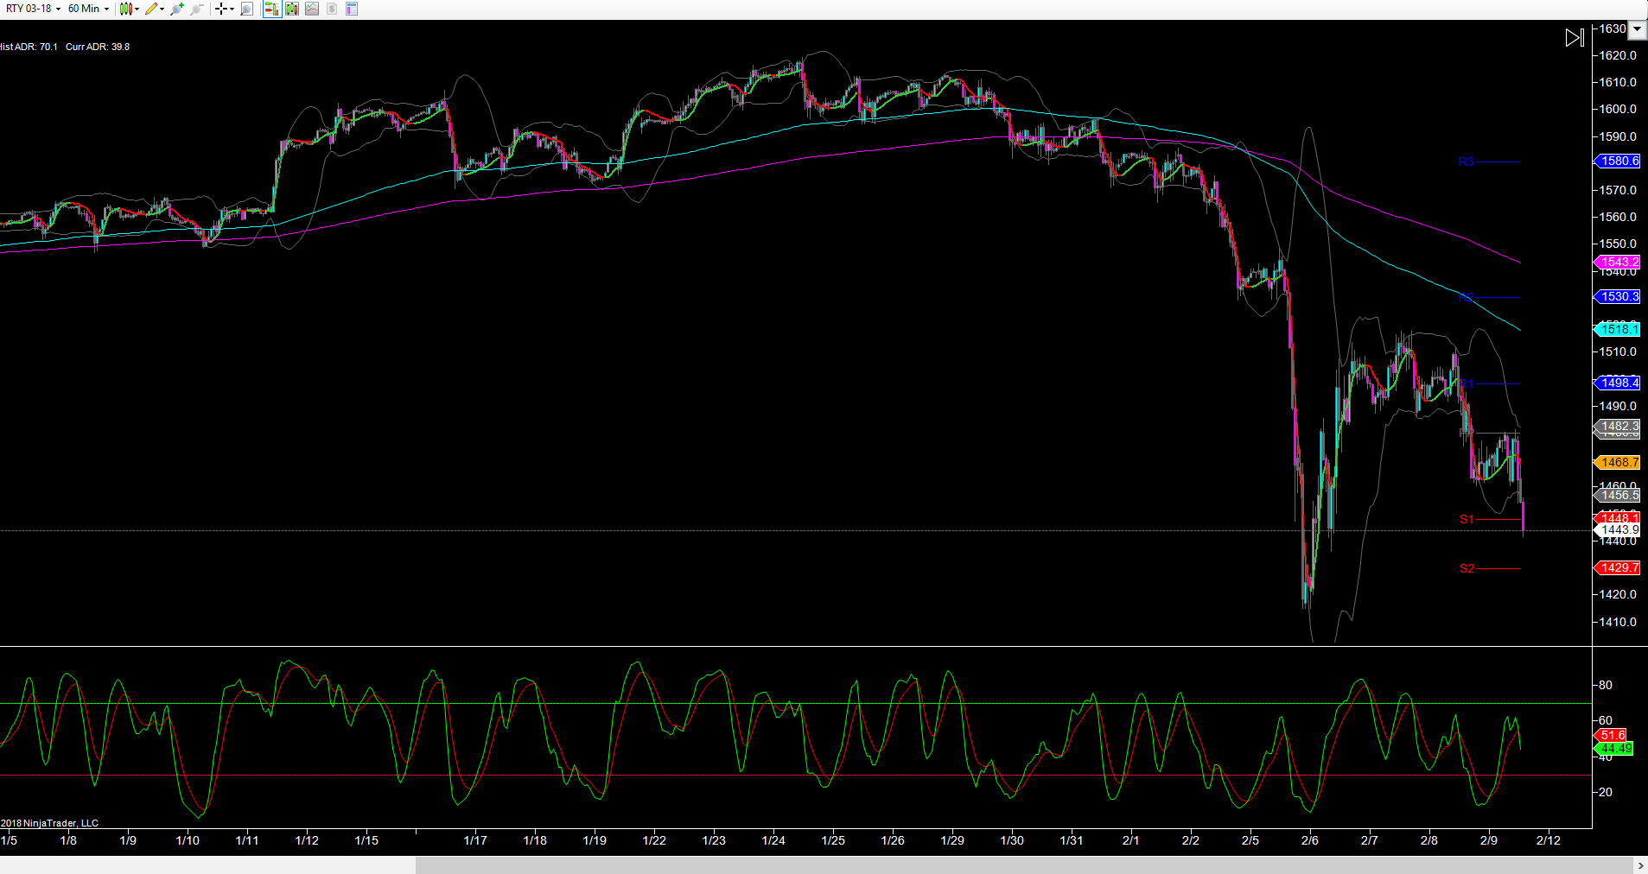Screen dimensions: 1648x874
Task: Toggle the Chart Trader panel icon
Action: [271, 9]
